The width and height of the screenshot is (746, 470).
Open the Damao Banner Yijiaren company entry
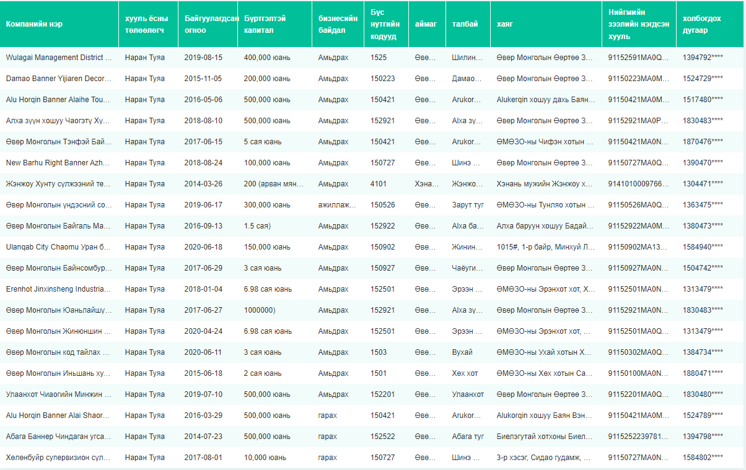[x=59, y=79]
